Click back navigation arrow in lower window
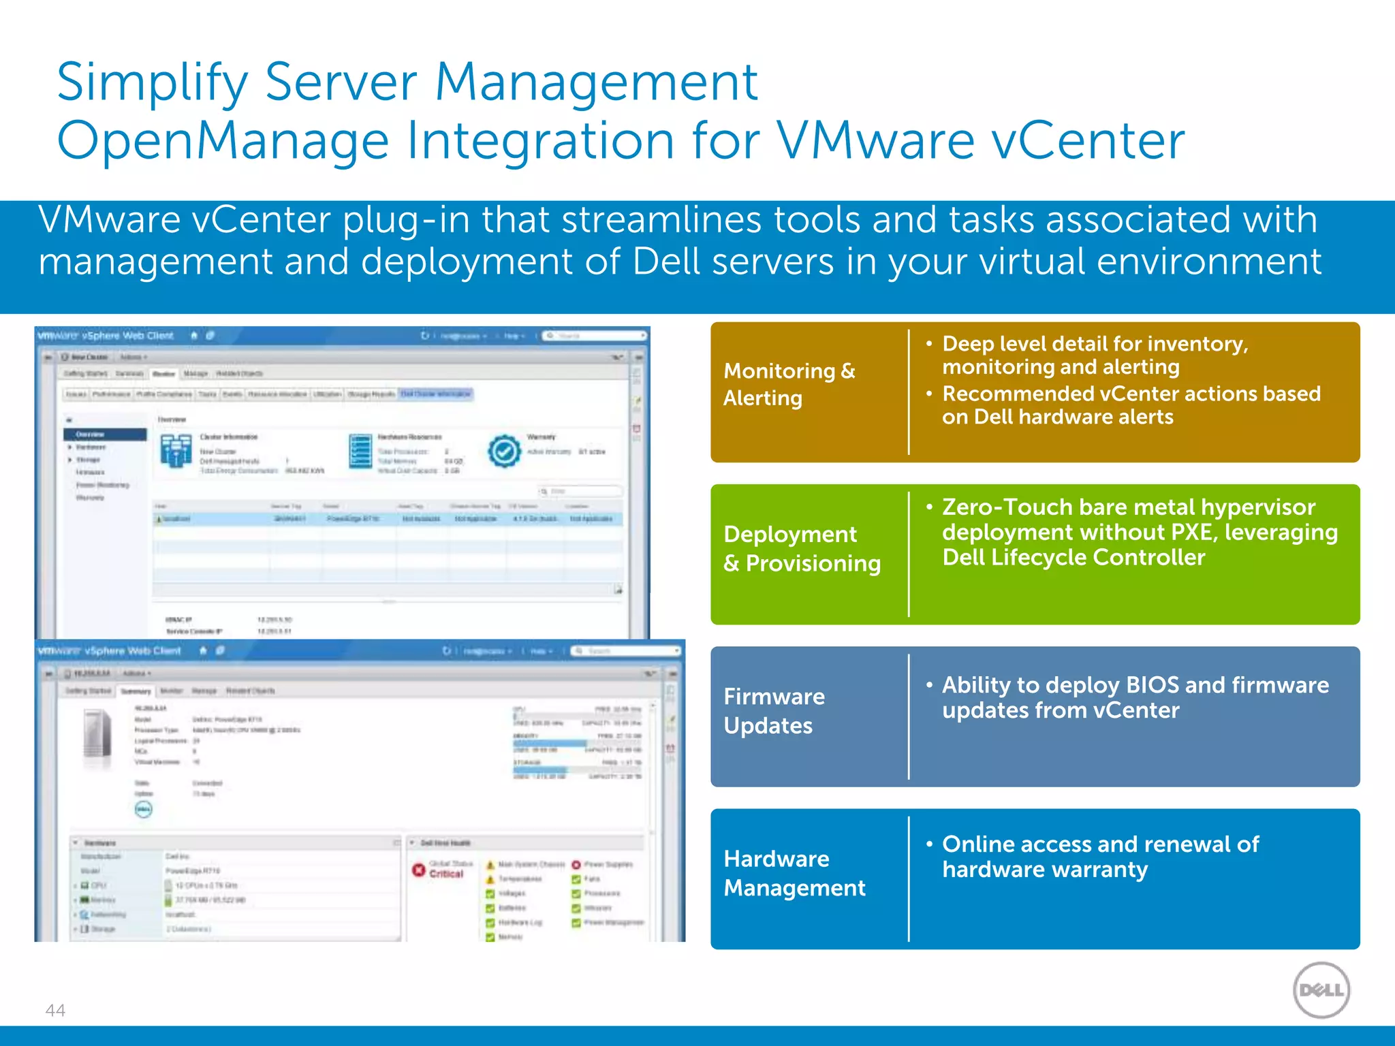The height and width of the screenshot is (1046, 1395). click(x=48, y=673)
